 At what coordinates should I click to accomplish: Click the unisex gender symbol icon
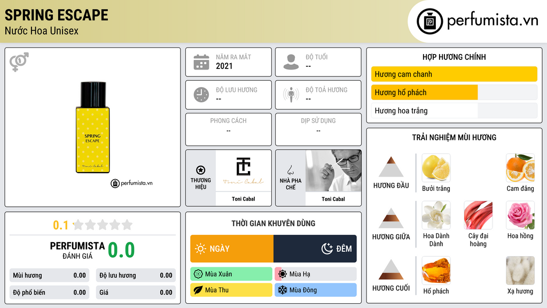[x=19, y=62]
